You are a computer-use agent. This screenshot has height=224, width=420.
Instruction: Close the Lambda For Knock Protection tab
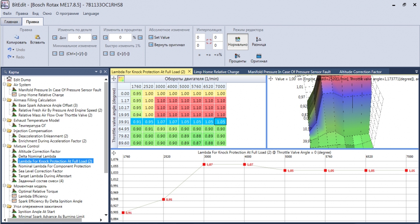pos(189,71)
